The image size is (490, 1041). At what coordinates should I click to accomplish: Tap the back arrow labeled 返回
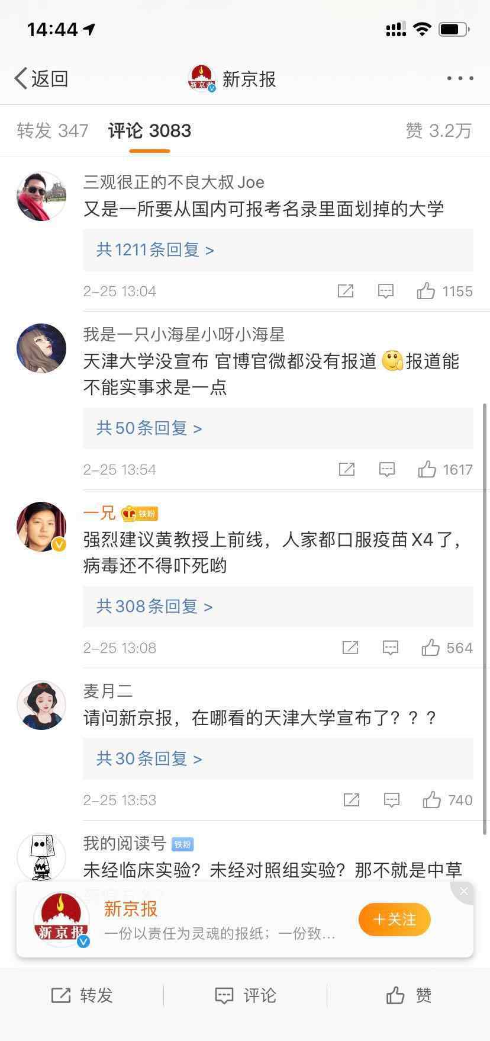41,79
